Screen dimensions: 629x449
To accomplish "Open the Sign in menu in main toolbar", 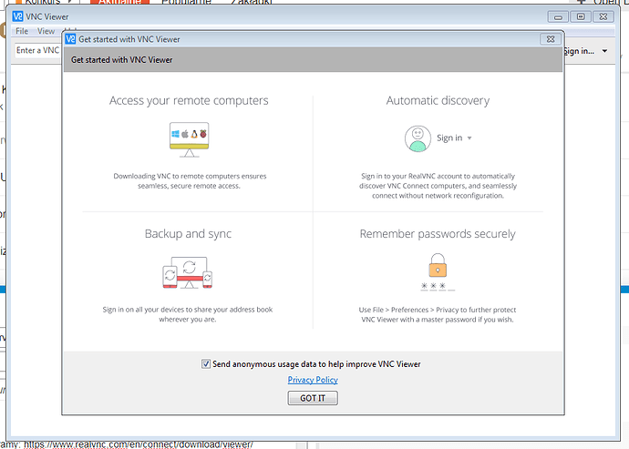I will click(584, 51).
